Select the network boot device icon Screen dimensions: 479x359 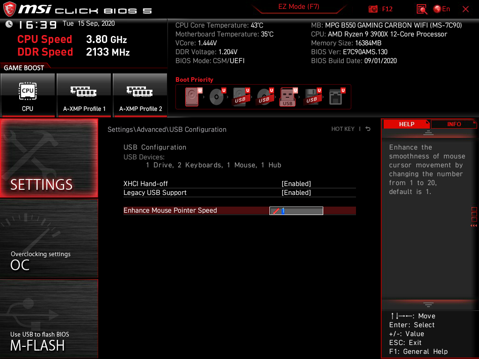tap(337, 97)
